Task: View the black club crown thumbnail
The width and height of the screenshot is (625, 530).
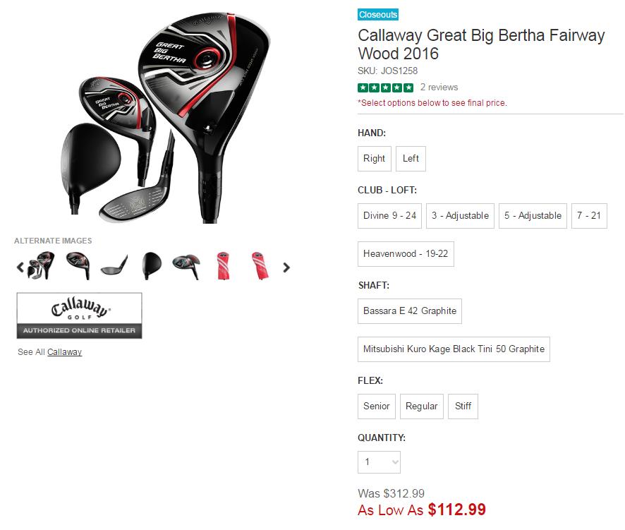Action: [x=151, y=266]
